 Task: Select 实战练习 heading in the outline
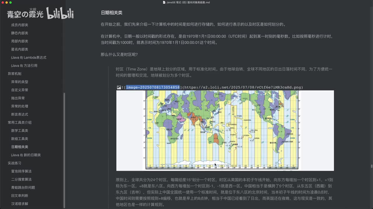[15, 163]
